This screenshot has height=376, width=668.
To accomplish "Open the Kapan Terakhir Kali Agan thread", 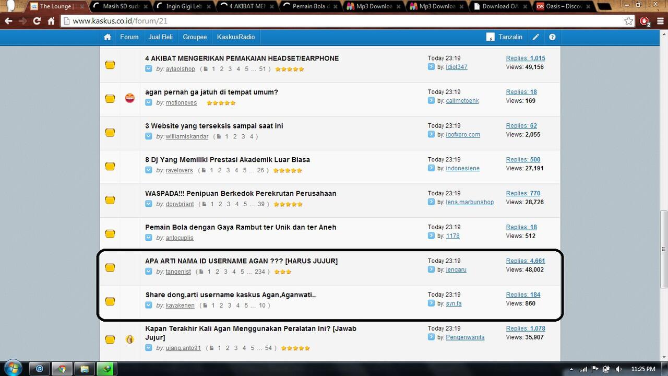I will click(250, 333).
